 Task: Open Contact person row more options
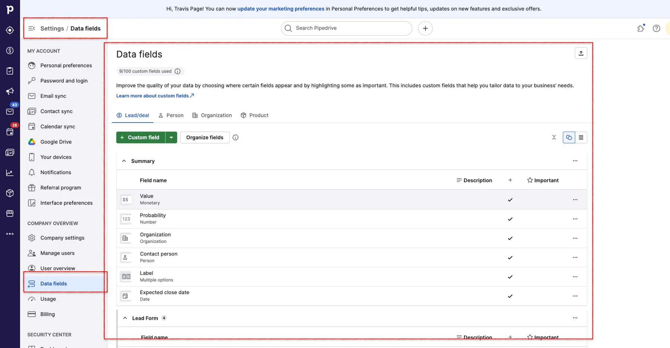(575, 258)
